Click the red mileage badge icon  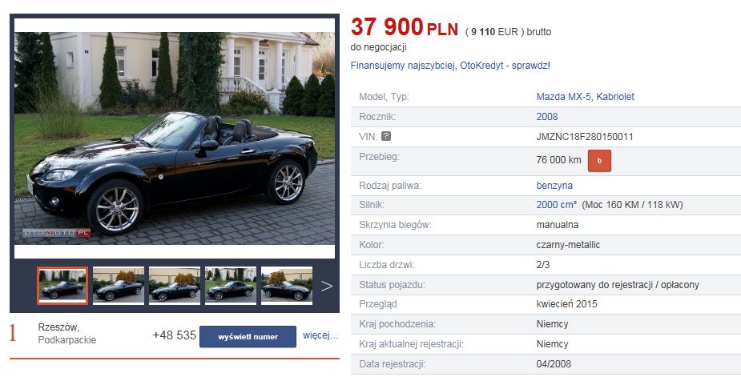coord(599,161)
